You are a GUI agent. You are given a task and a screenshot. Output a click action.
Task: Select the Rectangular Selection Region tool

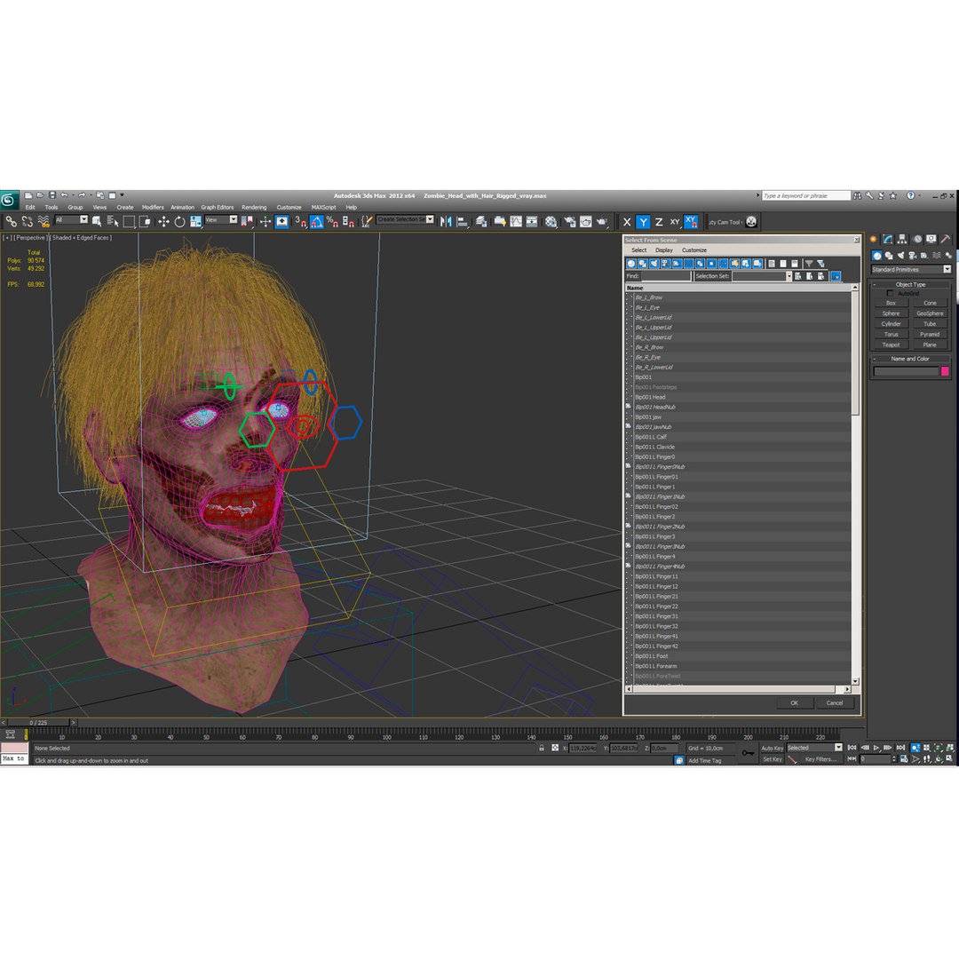pos(129,221)
